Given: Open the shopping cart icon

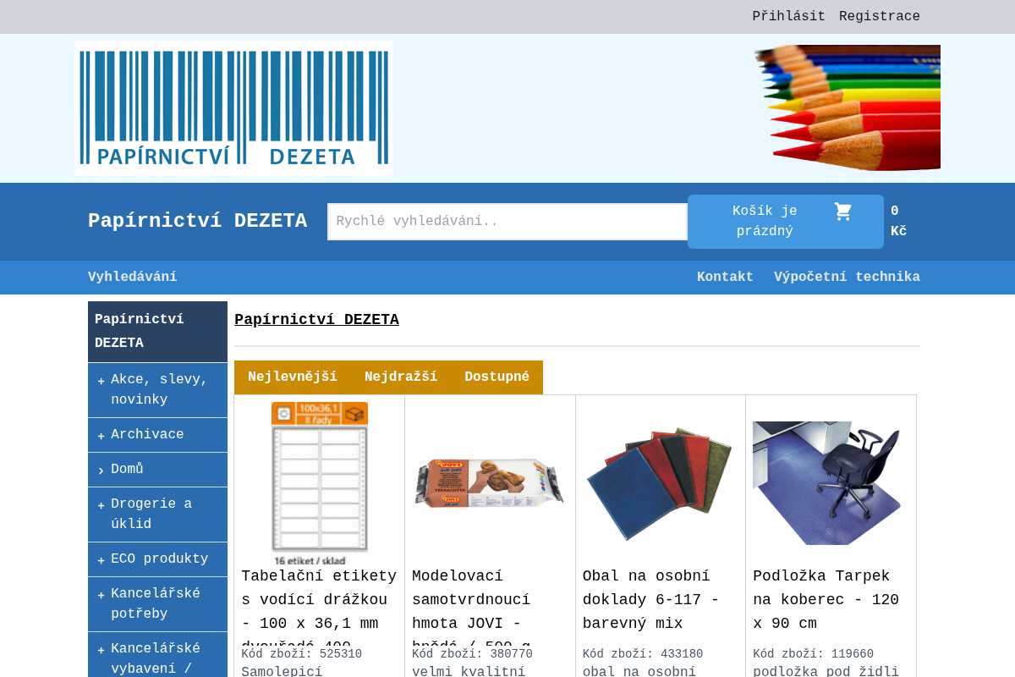Looking at the screenshot, I should click(x=843, y=212).
